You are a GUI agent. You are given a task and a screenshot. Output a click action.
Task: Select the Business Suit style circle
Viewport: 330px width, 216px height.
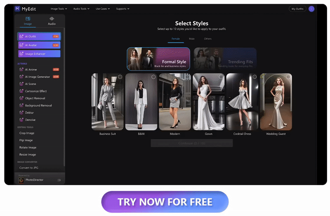pos(120,77)
